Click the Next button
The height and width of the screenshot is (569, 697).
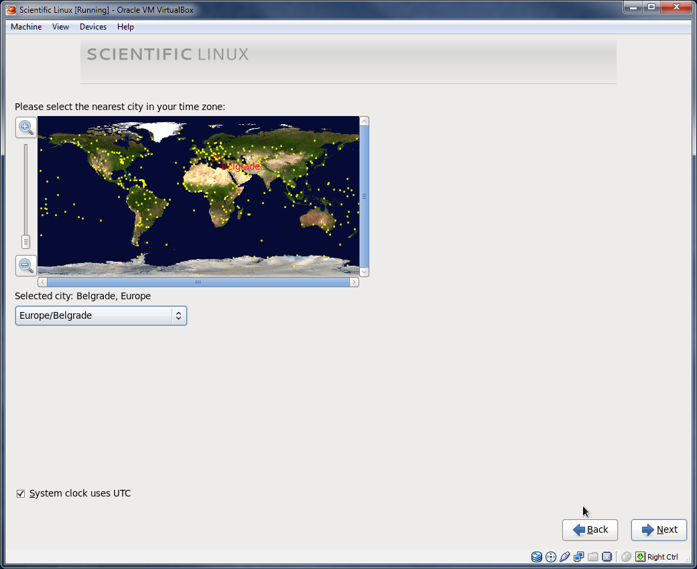[659, 529]
